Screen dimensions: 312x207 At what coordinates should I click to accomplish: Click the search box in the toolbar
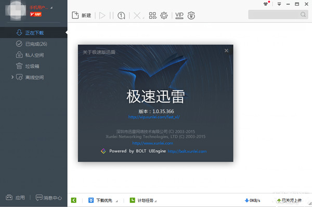click(278, 15)
